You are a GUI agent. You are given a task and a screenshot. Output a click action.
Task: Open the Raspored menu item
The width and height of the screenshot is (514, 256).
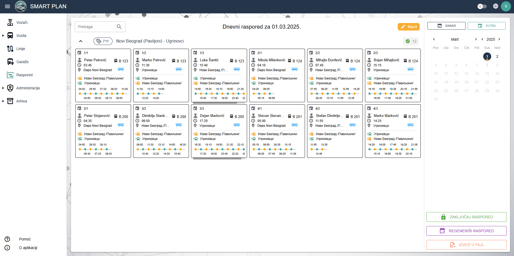click(24, 75)
